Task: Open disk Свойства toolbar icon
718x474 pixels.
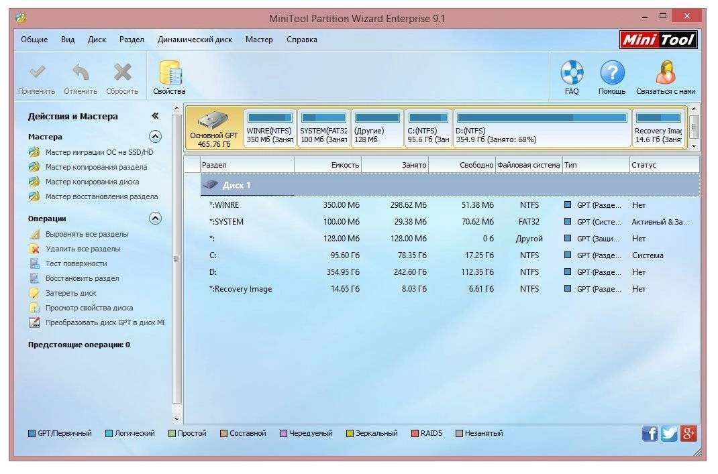Action: click(170, 72)
